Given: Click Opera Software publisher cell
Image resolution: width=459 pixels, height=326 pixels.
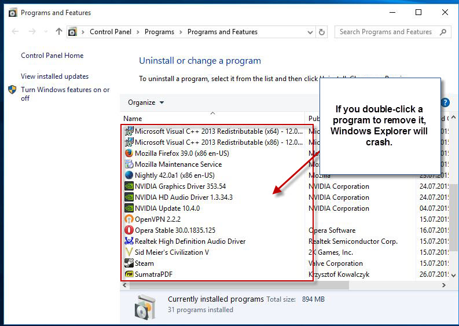Looking at the screenshot, I should coord(332,230).
